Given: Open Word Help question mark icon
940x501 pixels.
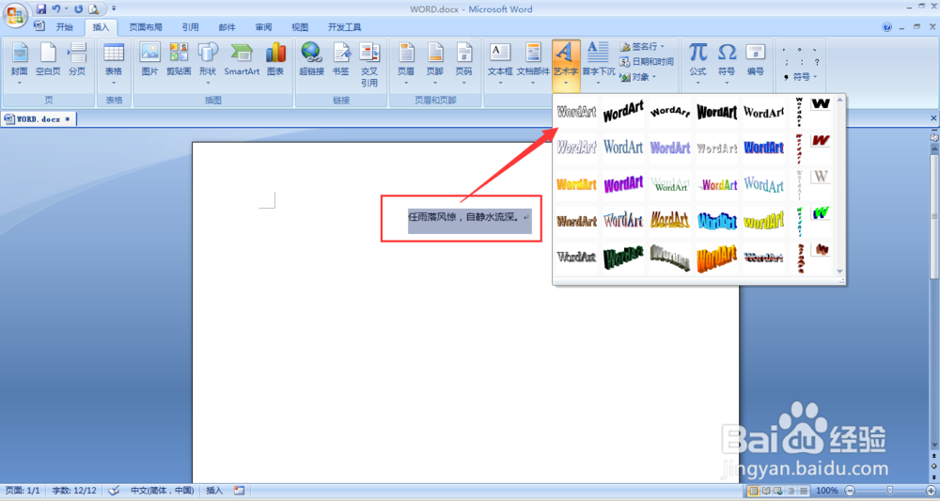Looking at the screenshot, I should tap(886, 27).
